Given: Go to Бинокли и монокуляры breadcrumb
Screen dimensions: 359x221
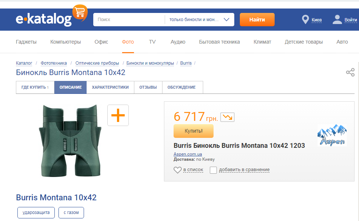Looking at the screenshot, I should (x=150, y=63).
